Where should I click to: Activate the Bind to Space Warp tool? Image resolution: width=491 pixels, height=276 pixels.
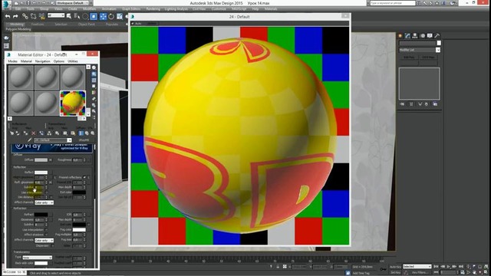tap(41, 16)
